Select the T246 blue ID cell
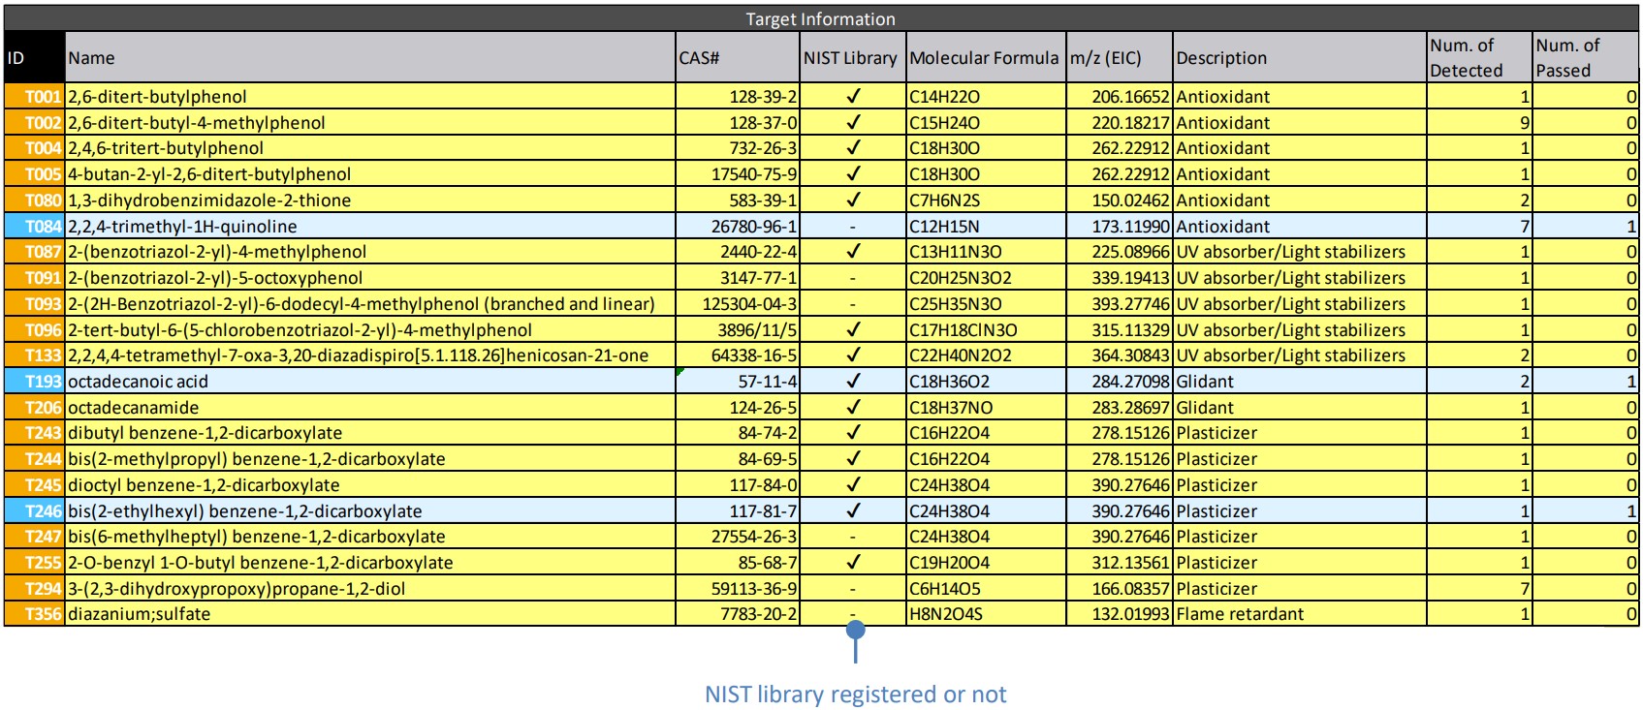 tap(36, 510)
